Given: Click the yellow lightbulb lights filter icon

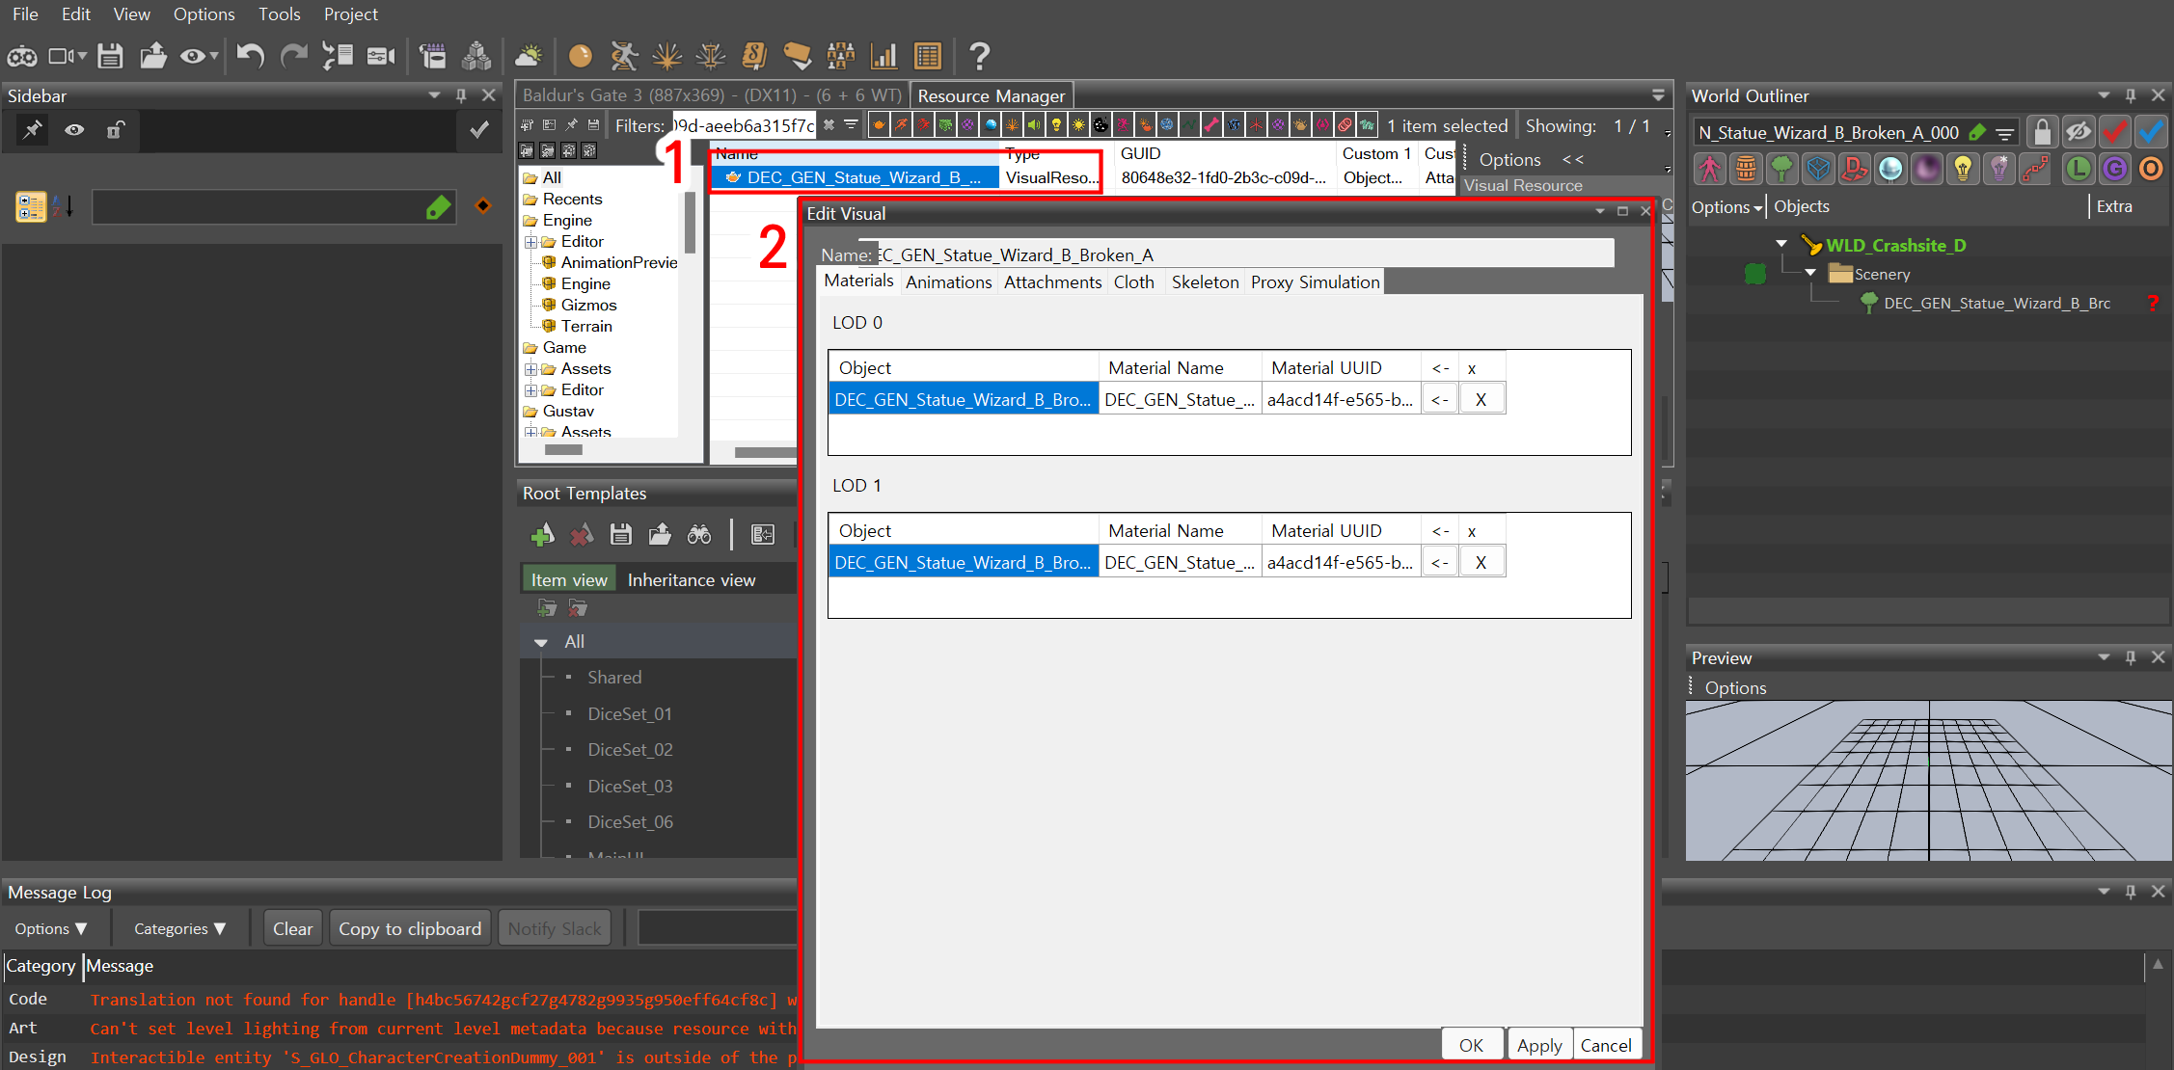Looking at the screenshot, I should point(1963,170).
